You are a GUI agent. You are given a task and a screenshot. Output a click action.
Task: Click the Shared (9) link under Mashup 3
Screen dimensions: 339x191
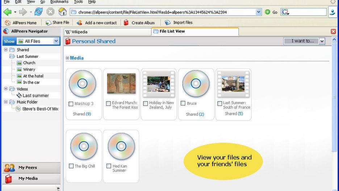click(82, 114)
